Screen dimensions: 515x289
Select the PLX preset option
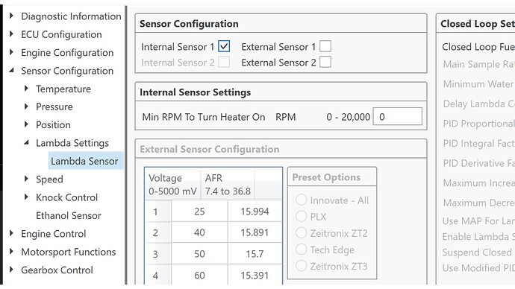point(302,216)
